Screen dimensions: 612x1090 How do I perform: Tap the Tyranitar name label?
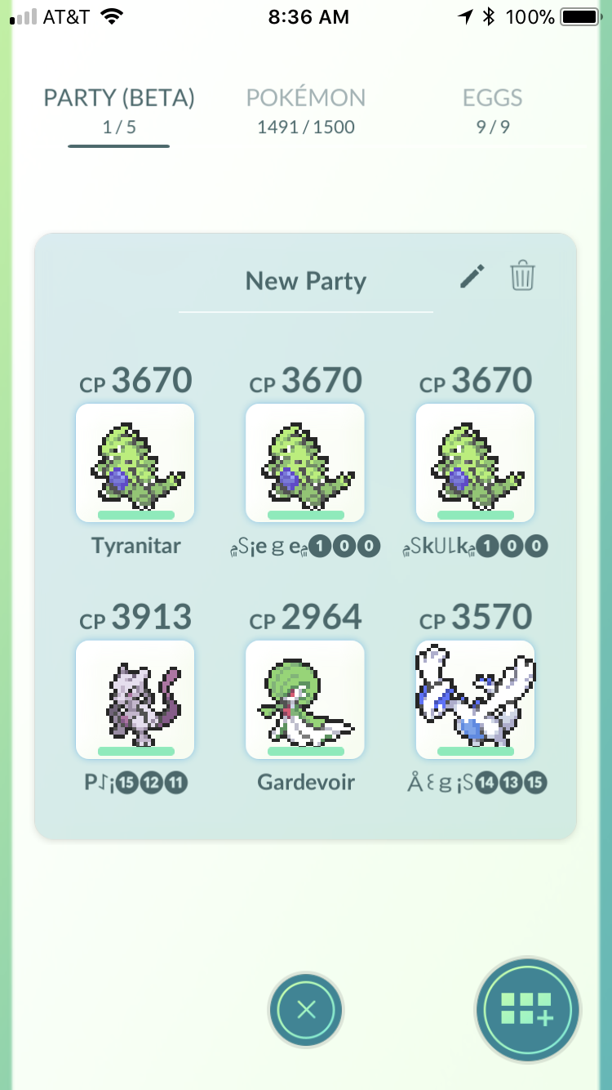tap(135, 546)
